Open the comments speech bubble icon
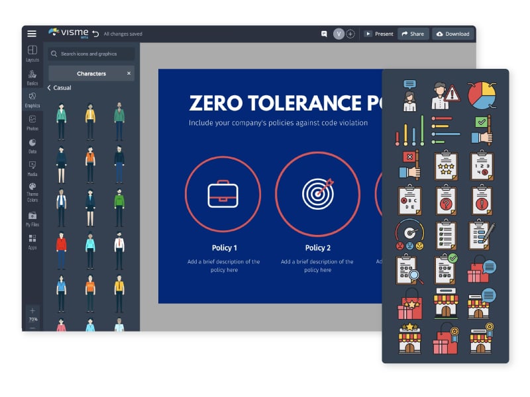 pos(324,34)
